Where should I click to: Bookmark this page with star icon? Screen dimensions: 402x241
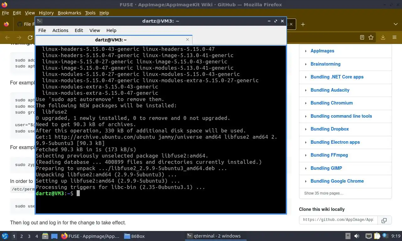click(x=371, y=37)
